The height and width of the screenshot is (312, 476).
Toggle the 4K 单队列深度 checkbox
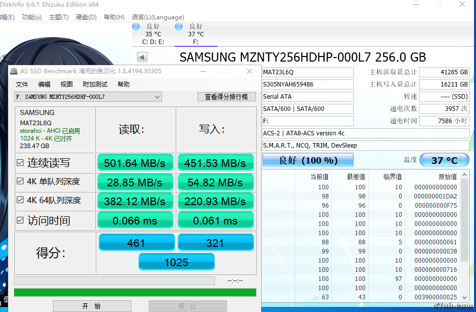(x=20, y=182)
